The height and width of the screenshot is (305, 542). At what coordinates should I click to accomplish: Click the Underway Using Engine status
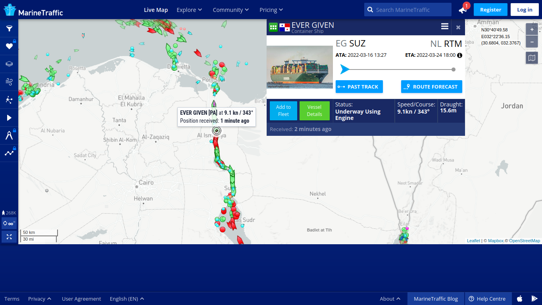point(358,115)
